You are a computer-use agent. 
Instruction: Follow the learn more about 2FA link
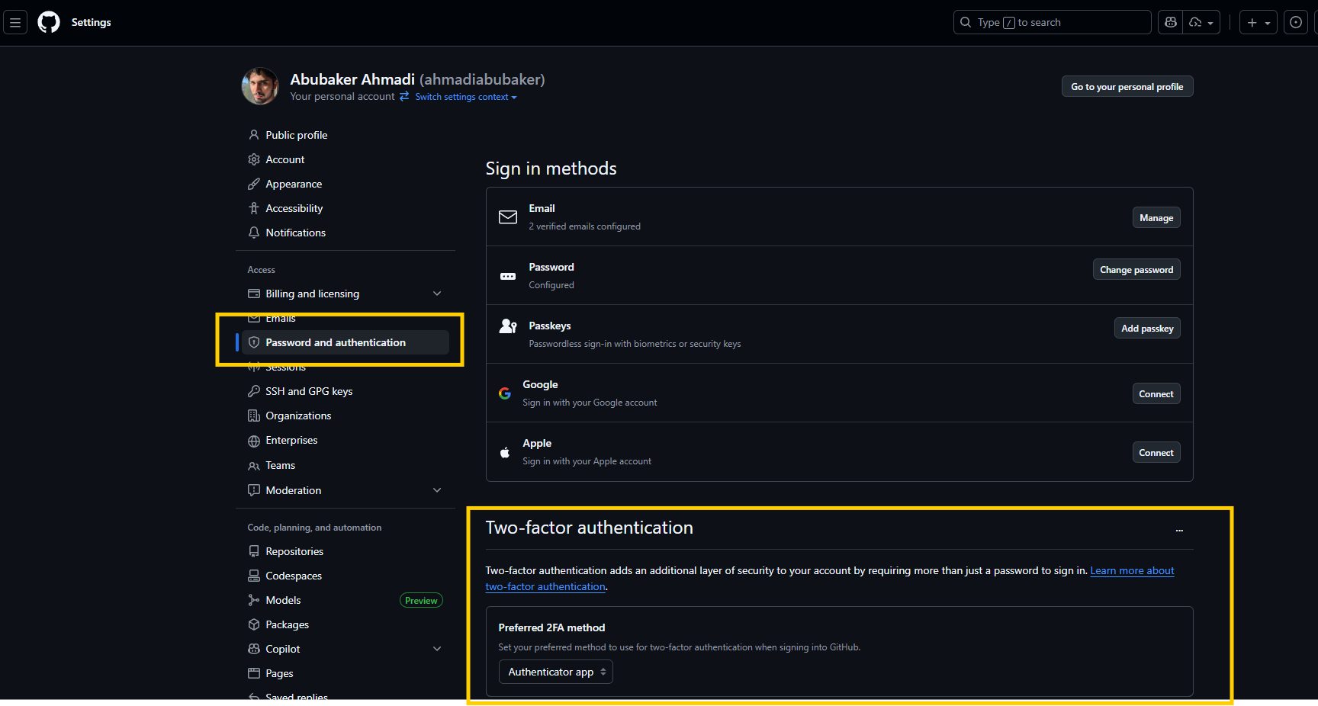click(1132, 571)
